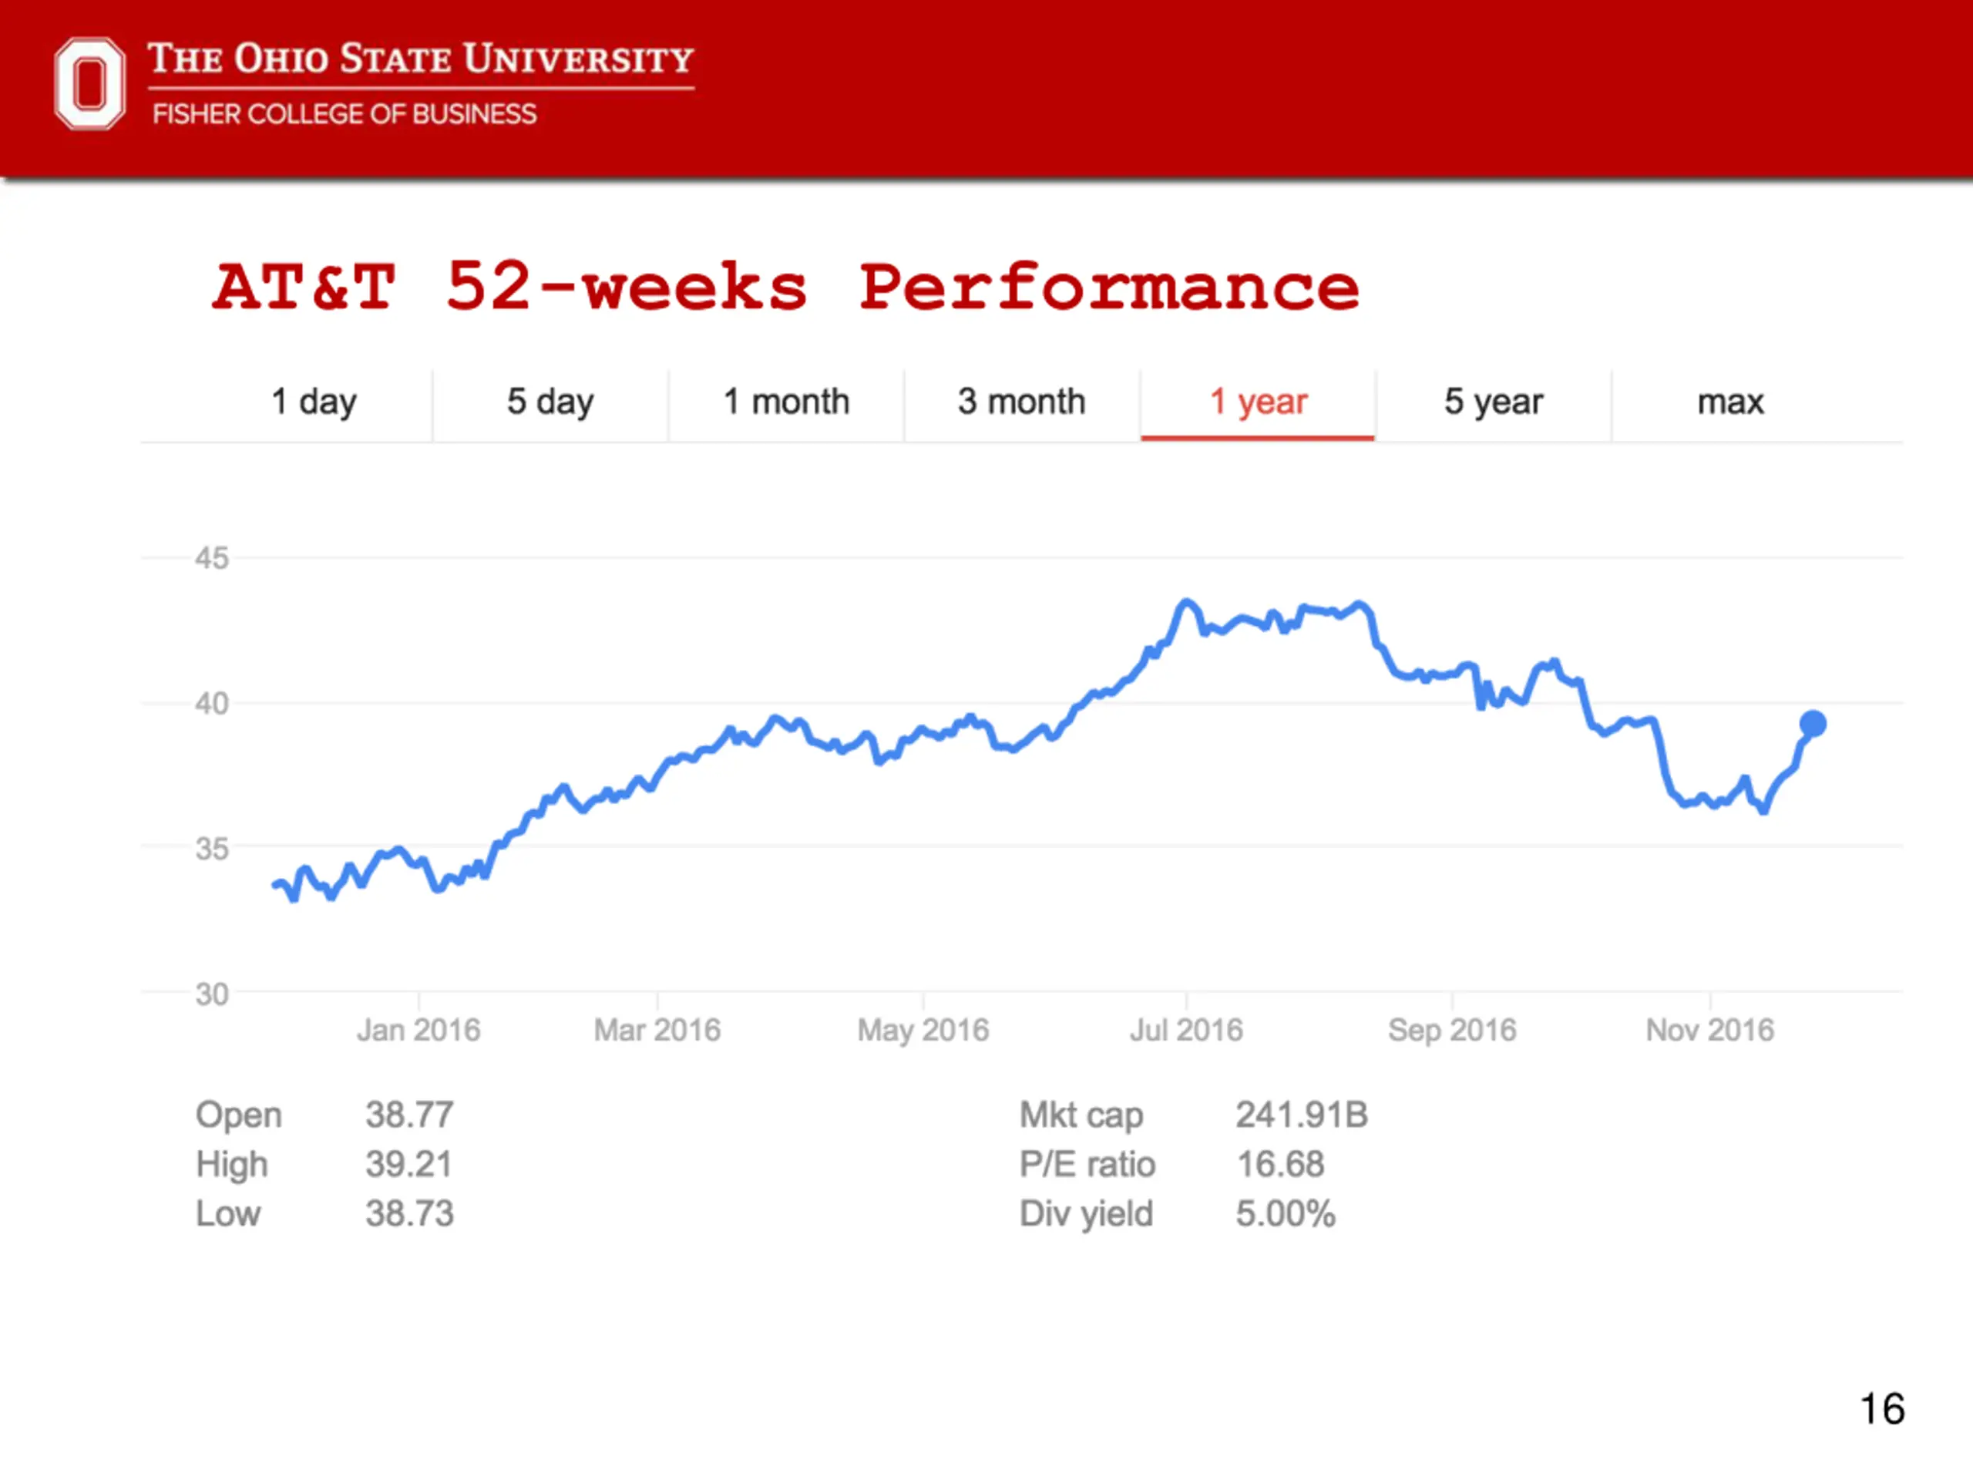Click the Low label

[228, 1214]
